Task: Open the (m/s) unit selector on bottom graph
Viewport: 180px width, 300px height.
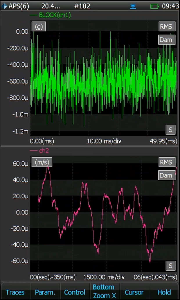Action: click(42, 162)
